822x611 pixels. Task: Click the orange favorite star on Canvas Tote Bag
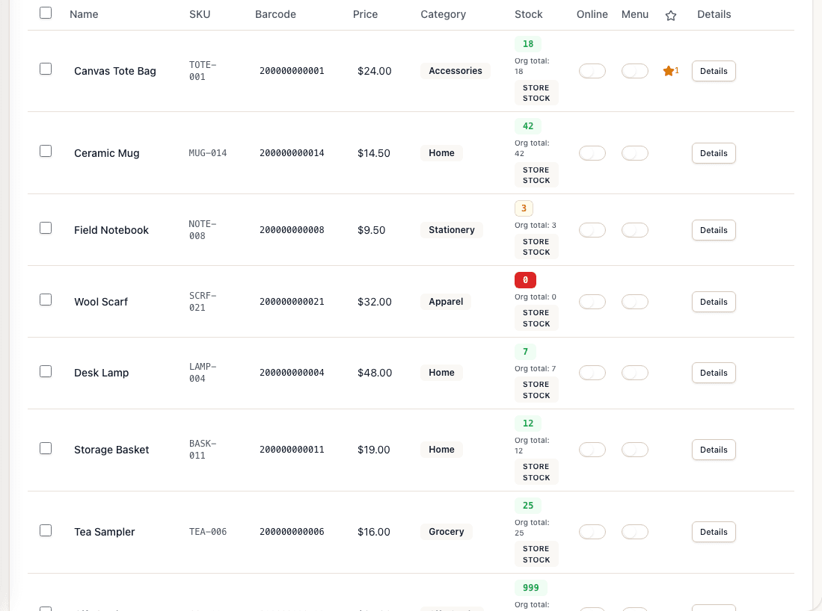[x=669, y=71]
